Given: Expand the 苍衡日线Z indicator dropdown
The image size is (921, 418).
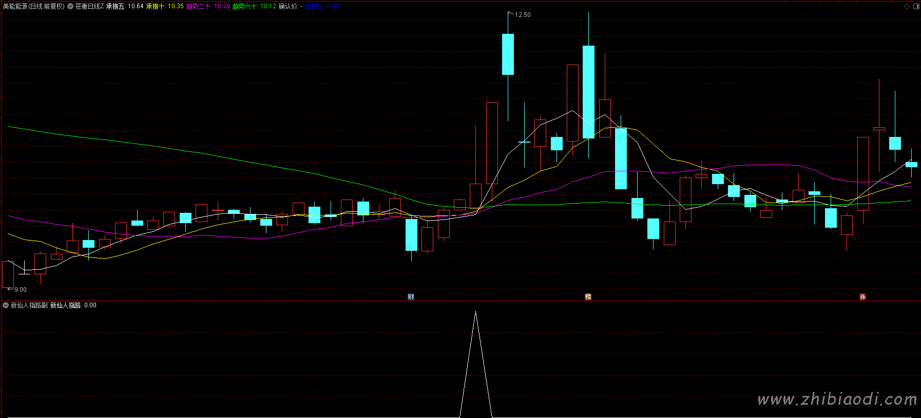Looking at the screenshot, I should point(70,6).
